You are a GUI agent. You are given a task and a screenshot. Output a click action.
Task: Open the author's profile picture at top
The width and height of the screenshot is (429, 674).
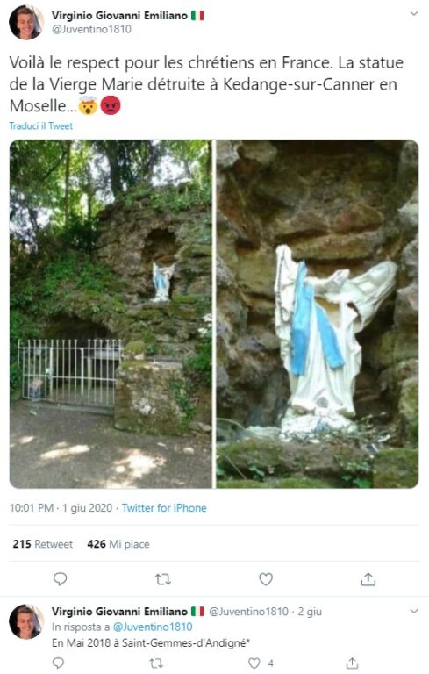click(x=25, y=22)
